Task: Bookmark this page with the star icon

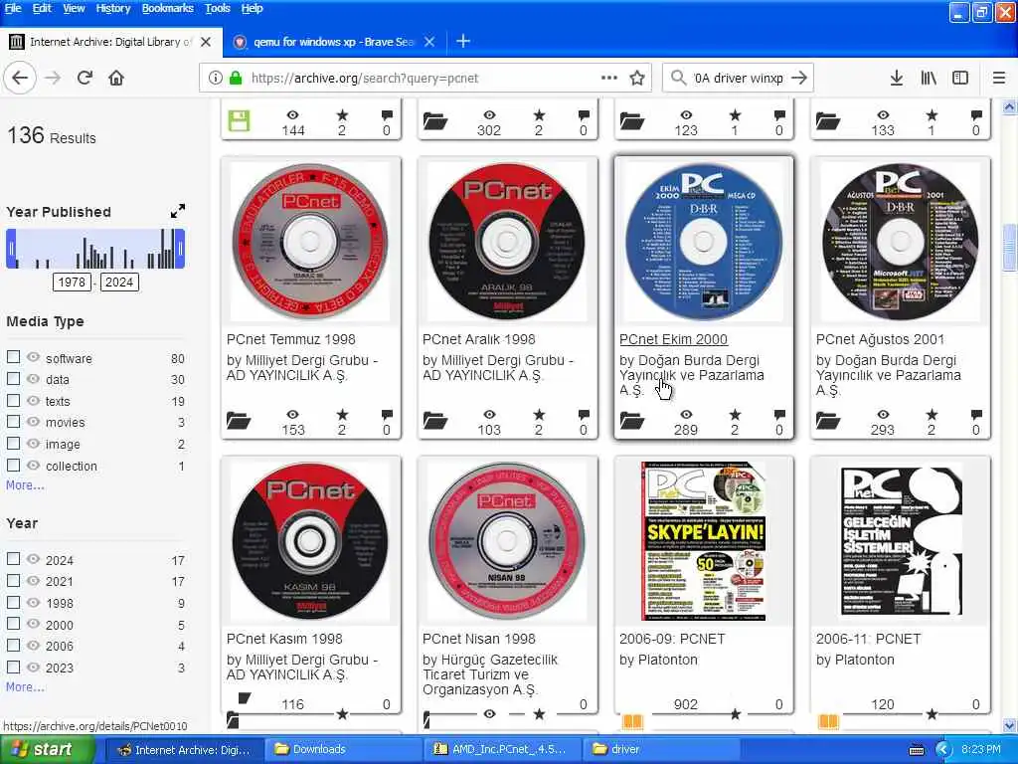Action: point(637,78)
